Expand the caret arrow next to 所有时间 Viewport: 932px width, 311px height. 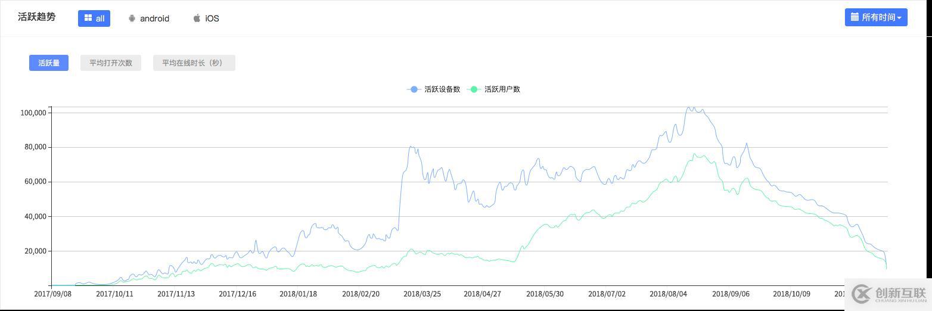(x=899, y=18)
